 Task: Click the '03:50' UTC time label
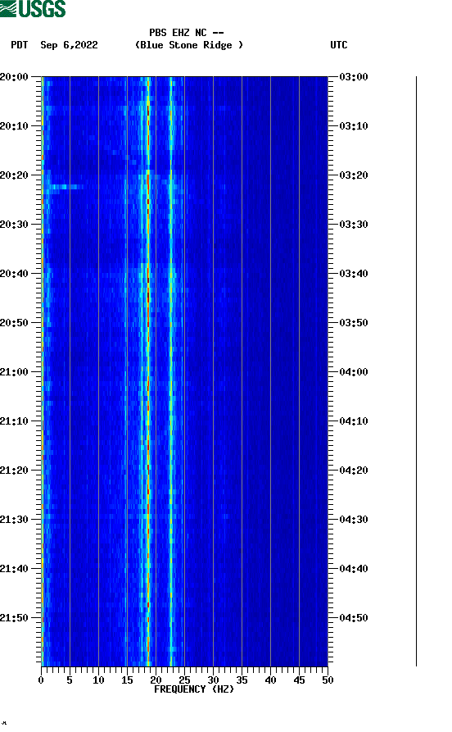354,323
